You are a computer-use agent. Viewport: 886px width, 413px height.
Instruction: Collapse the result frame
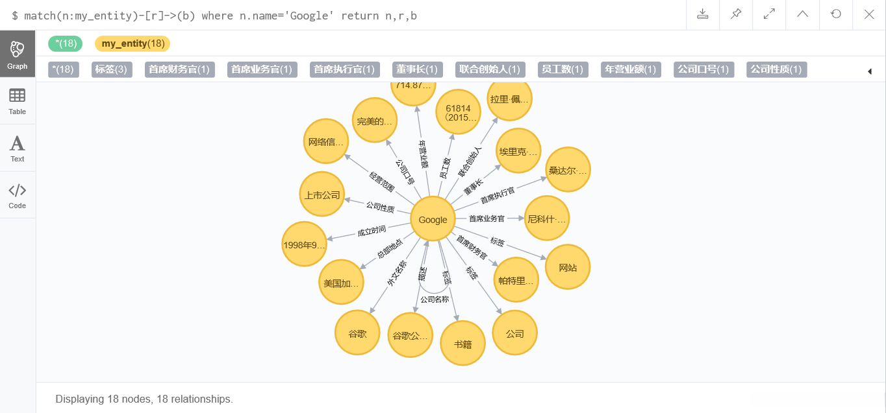[803, 14]
